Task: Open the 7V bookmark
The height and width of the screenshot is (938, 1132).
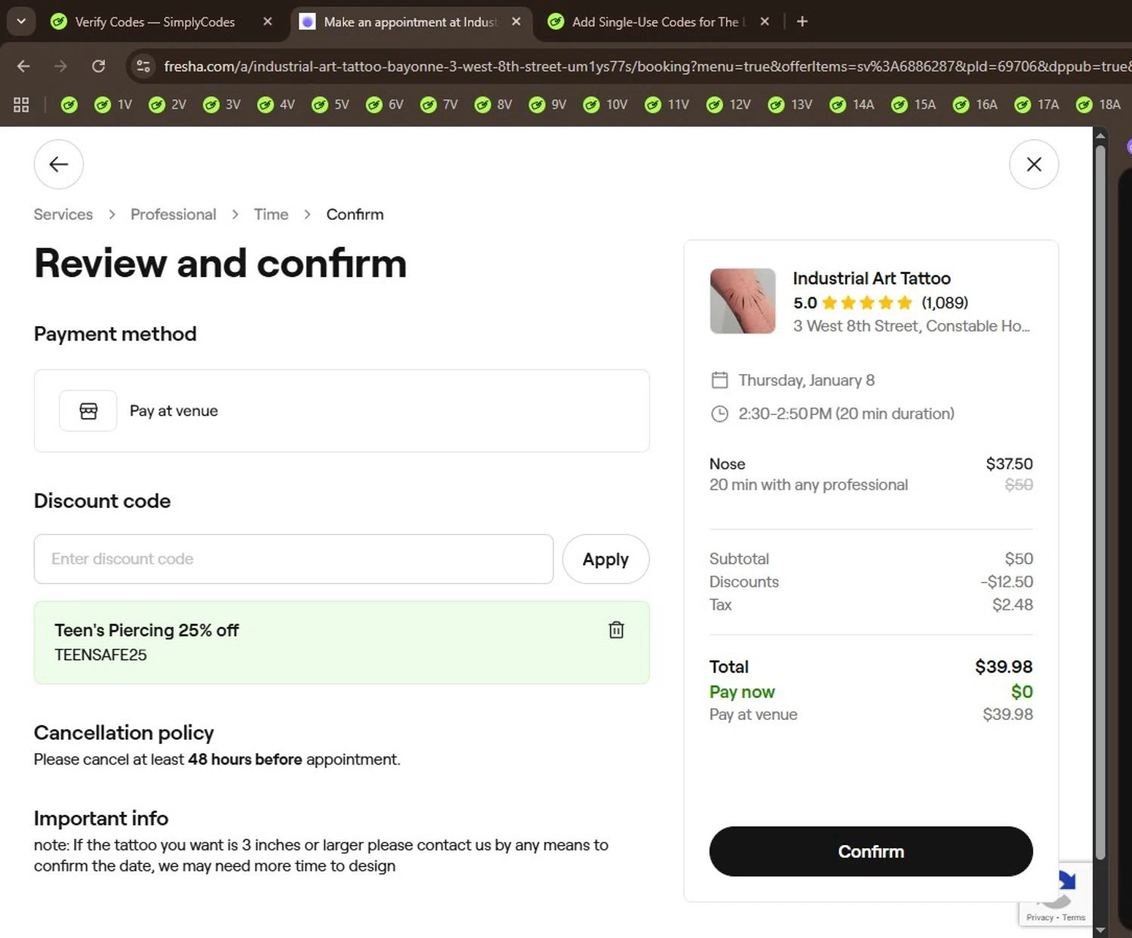Action: (x=439, y=105)
